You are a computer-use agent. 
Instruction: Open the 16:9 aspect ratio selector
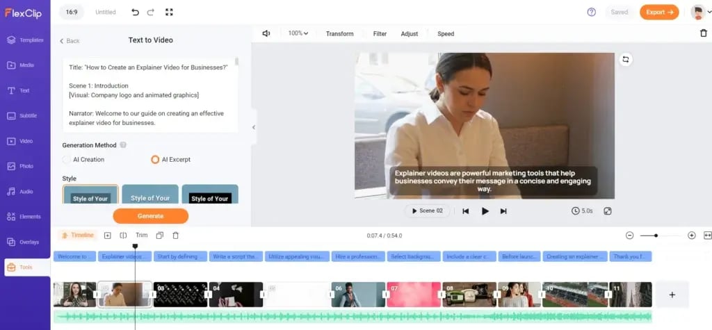click(x=72, y=12)
